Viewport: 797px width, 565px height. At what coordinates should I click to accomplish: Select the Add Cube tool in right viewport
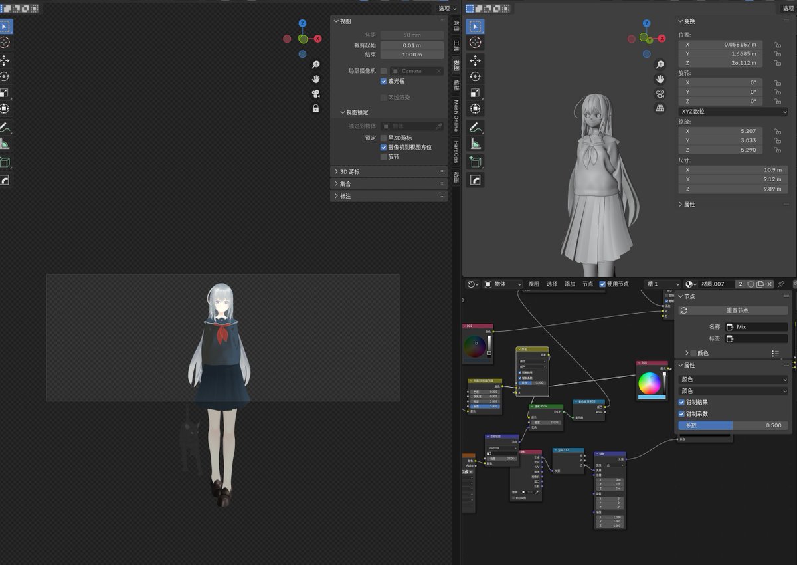[475, 162]
